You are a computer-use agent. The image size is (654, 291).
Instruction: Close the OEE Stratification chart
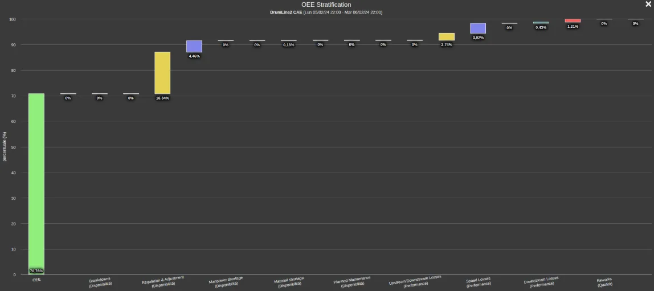648,4
